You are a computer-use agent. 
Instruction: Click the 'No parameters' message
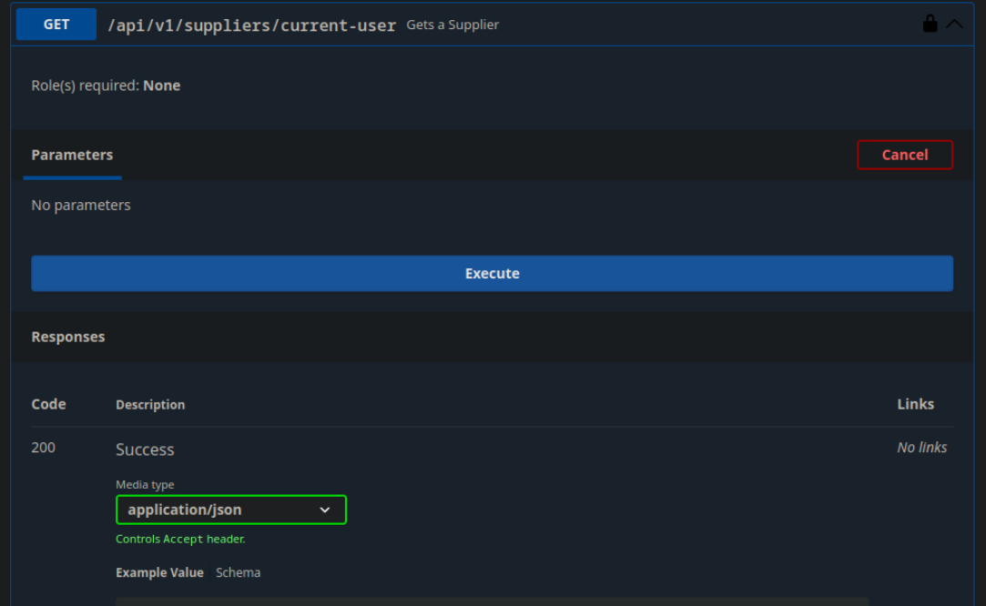point(81,205)
